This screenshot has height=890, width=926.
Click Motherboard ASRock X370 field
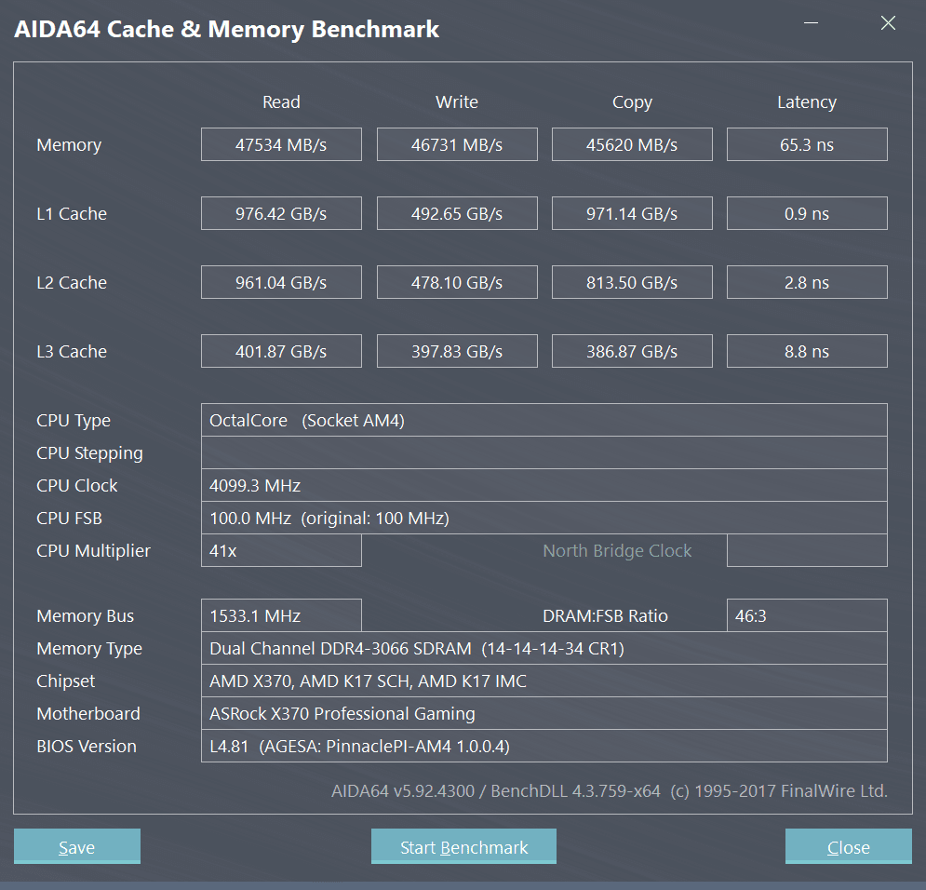pyautogui.click(x=544, y=713)
